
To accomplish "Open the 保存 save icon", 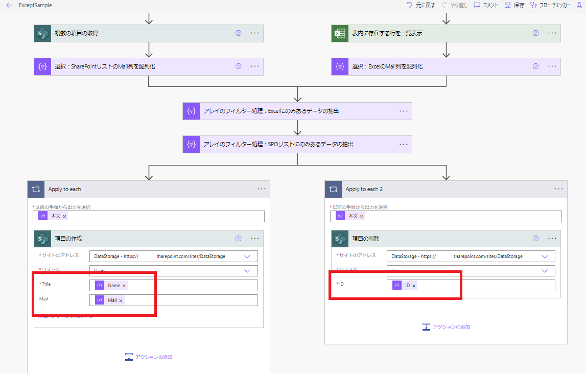I will click(507, 5).
